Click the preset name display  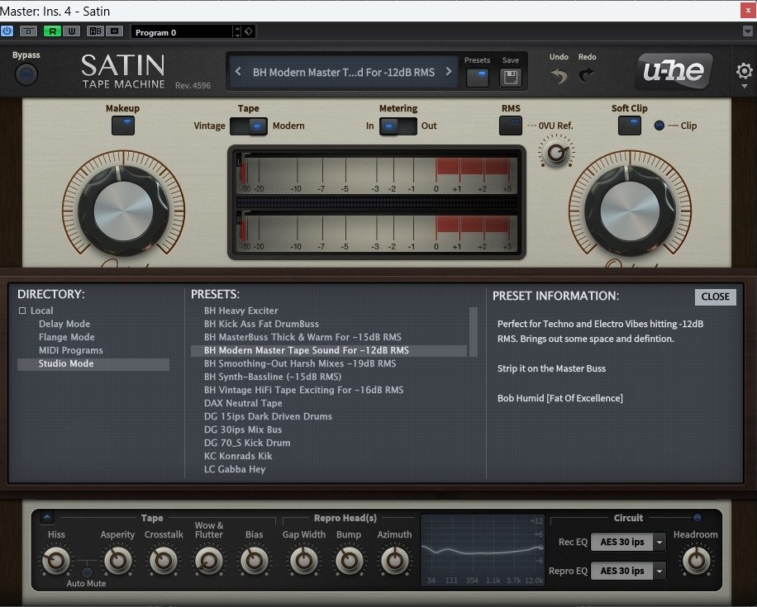pos(343,72)
